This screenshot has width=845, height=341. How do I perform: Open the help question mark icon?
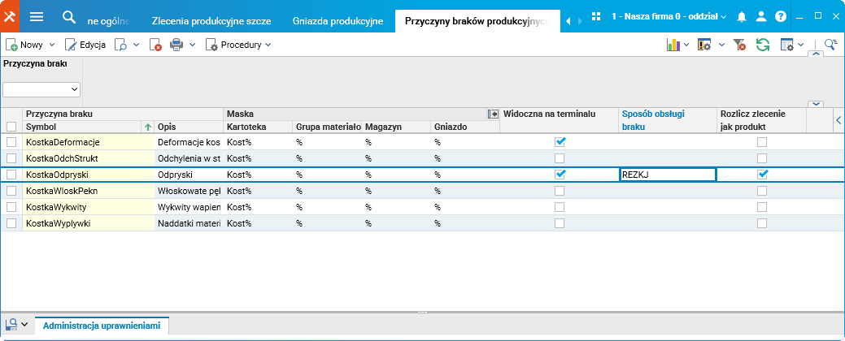click(x=780, y=17)
